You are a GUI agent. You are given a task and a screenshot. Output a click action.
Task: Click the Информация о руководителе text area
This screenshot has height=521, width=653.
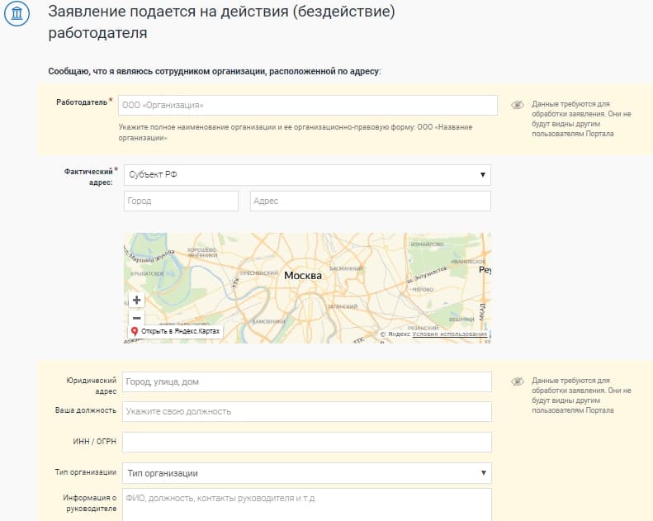307,504
